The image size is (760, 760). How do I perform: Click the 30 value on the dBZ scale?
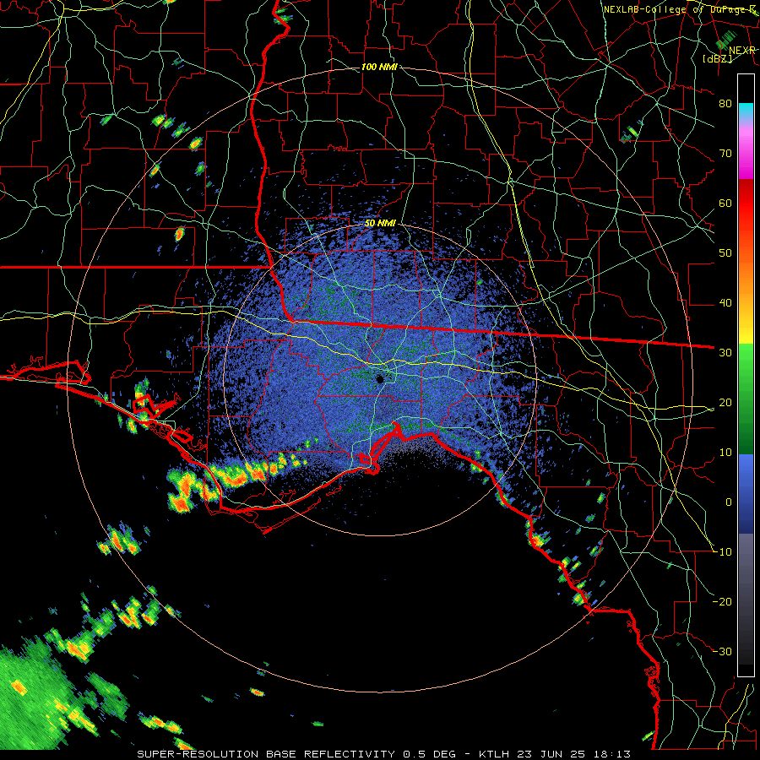725,353
